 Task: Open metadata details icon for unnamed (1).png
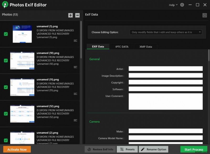(x=75, y=41)
